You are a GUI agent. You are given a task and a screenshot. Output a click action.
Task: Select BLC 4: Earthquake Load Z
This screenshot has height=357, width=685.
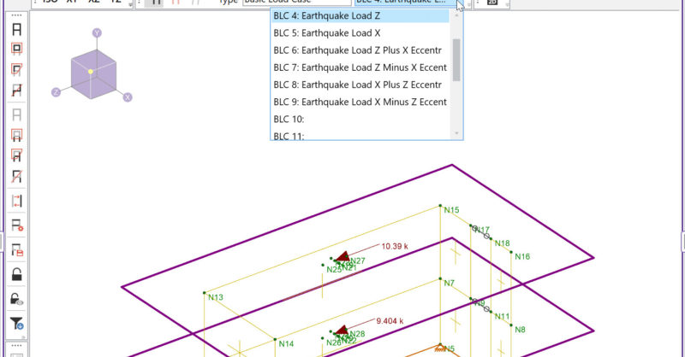[x=360, y=15]
